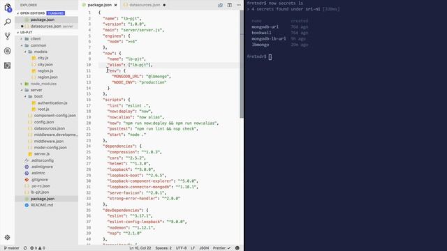Open errors and warnings count
This screenshot has height=251, width=447.
(38, 248)
